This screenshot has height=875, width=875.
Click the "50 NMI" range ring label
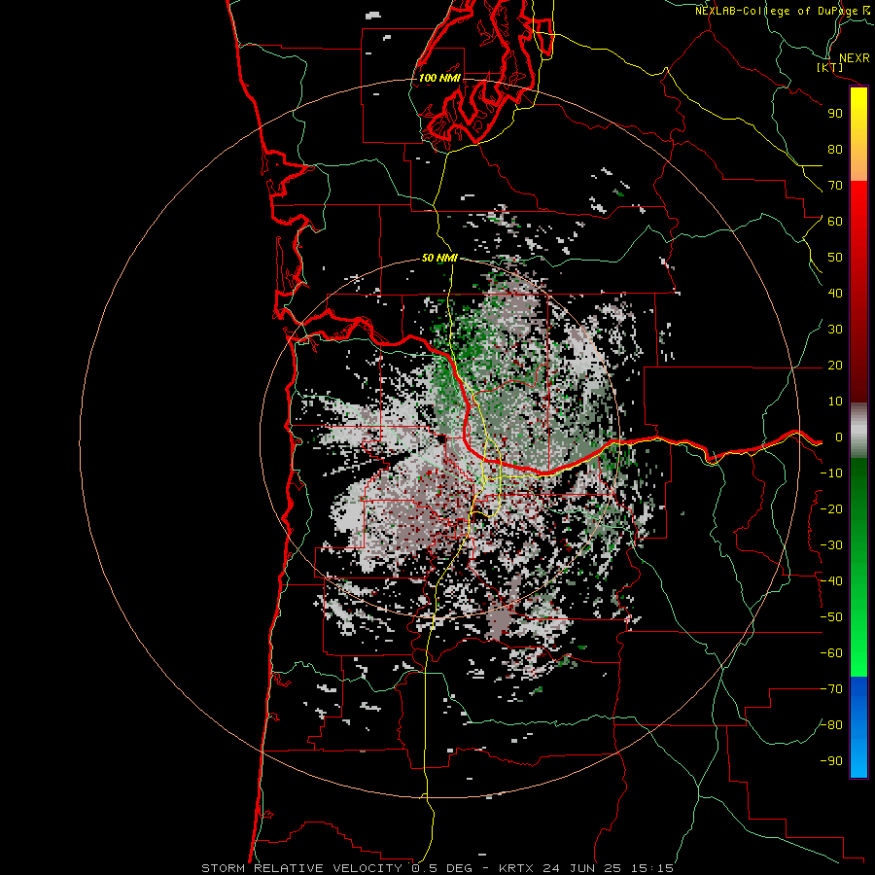click(x=439, y=258)
